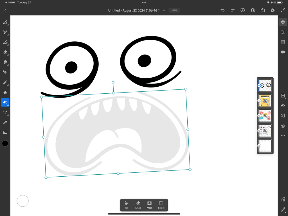The width and height of the screenshot is (288, 216).
Task: Select the top eyes layer thumbnail
Action: pyautogui.click(x=265, y=85)
